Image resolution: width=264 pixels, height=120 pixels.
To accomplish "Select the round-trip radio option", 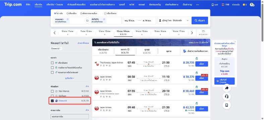I will [55, 13].
